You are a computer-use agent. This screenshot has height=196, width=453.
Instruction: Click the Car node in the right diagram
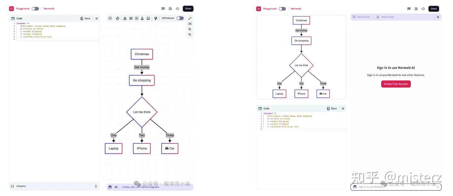(323, 94)
